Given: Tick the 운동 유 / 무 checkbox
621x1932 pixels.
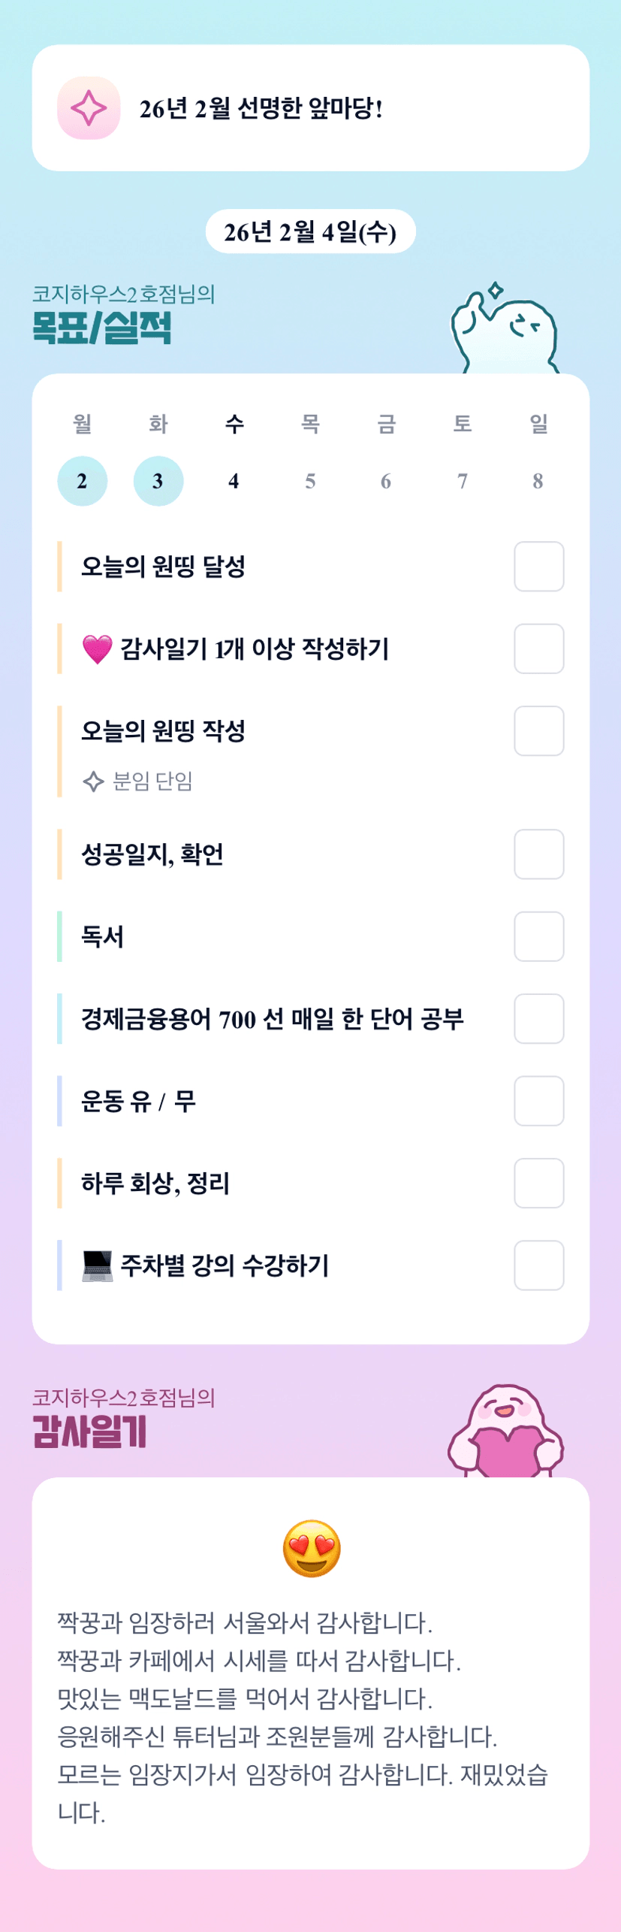Looking at the screenshot, I should pos(538,1101).
